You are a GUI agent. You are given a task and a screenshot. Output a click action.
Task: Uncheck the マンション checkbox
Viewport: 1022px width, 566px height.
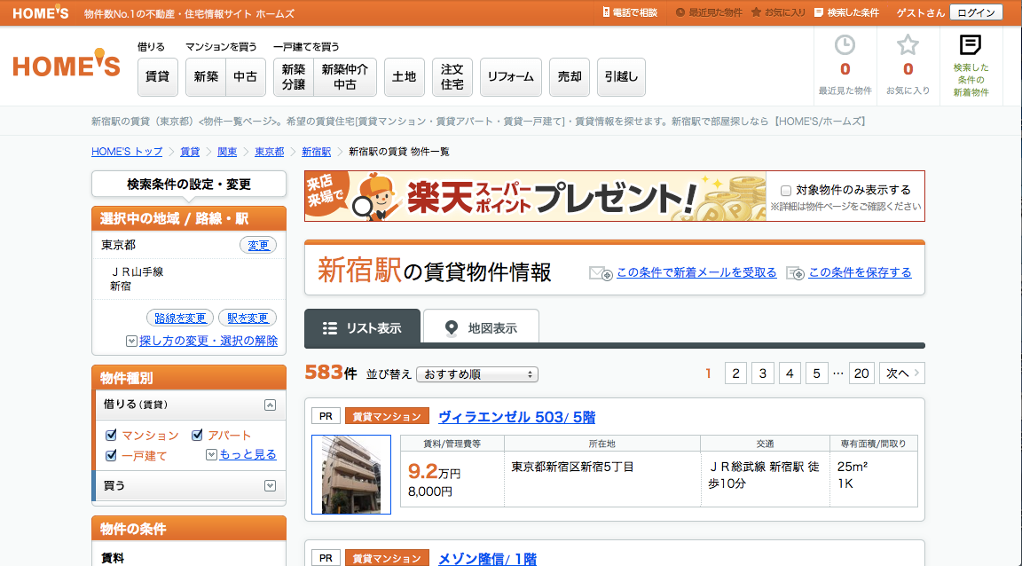click(x=111, y=435)
